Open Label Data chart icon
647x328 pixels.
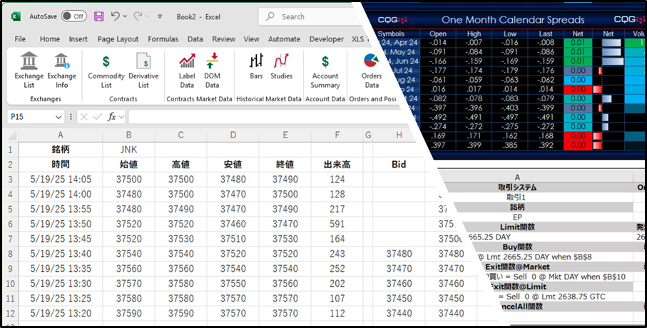[187, 70]
